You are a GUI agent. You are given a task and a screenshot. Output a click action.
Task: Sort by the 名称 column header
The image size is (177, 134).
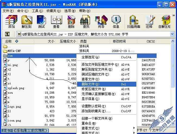[x=18, y=41]
